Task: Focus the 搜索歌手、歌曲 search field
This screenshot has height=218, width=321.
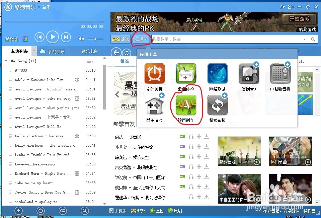Action: click(x=226, y=39)
